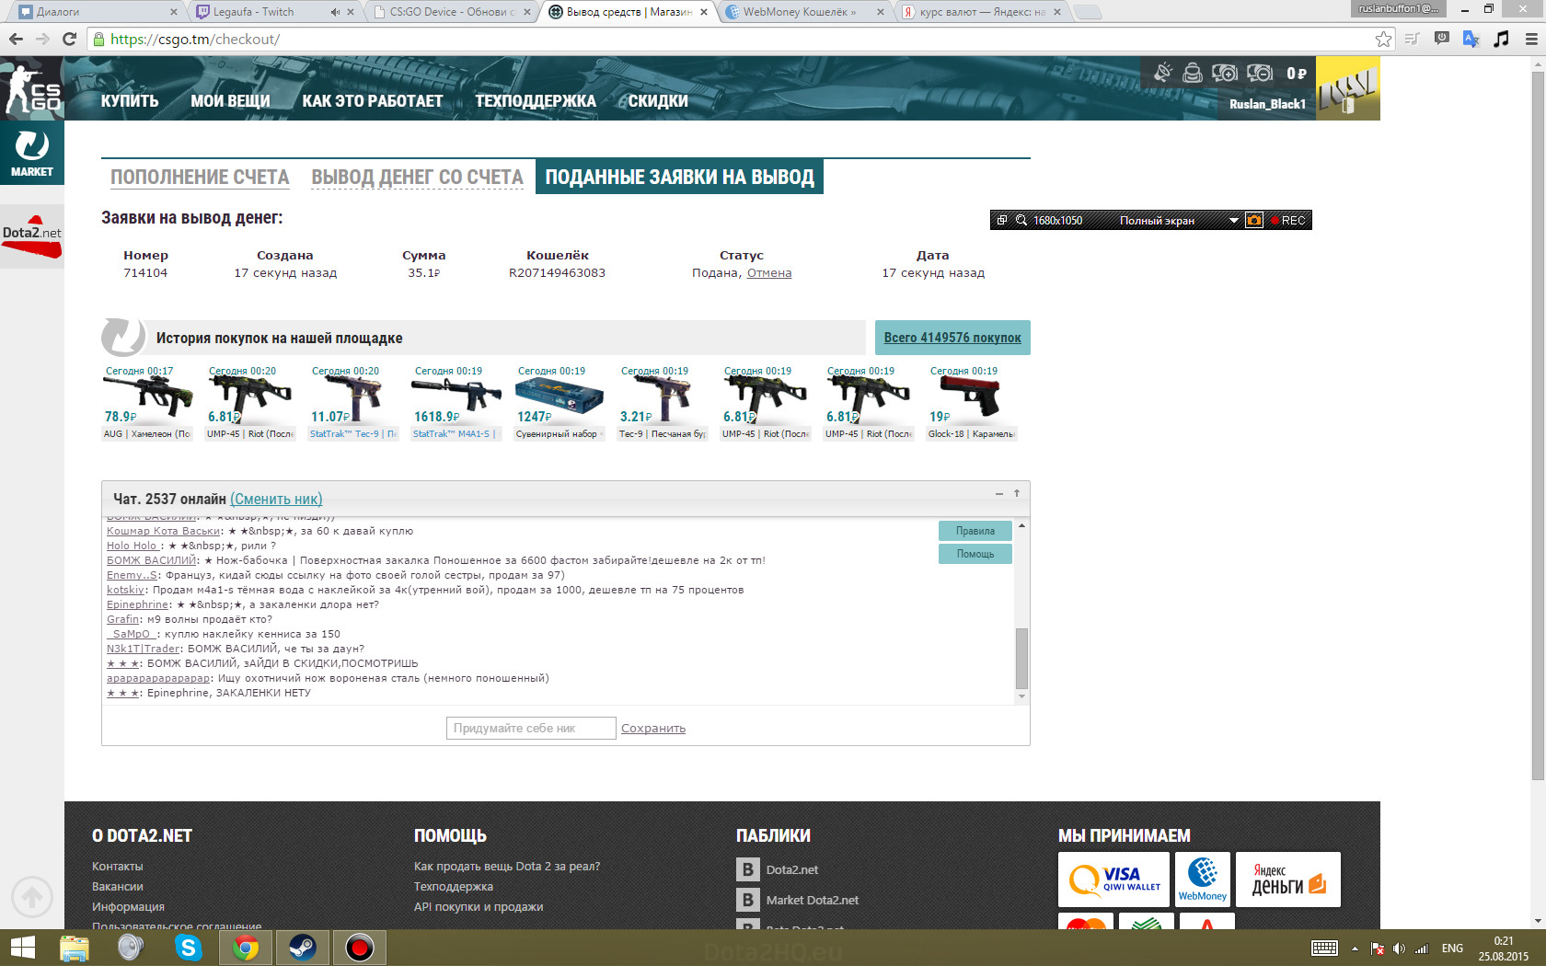Click the Сменить ник link
The width and height of the screenshot is (1546, 966).
(276, 499)
